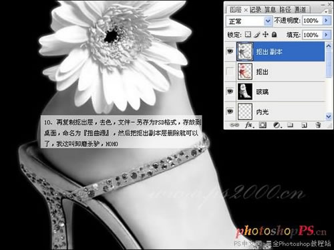Select the 抠出 副本 layer thumbnail
The image size is (334, 250).
(245, 51)
